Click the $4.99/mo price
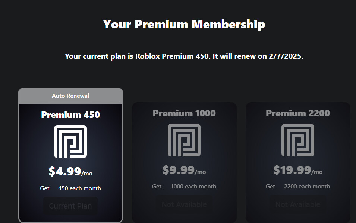This screenshot has width=356, height=223. (x=70, y=171)
